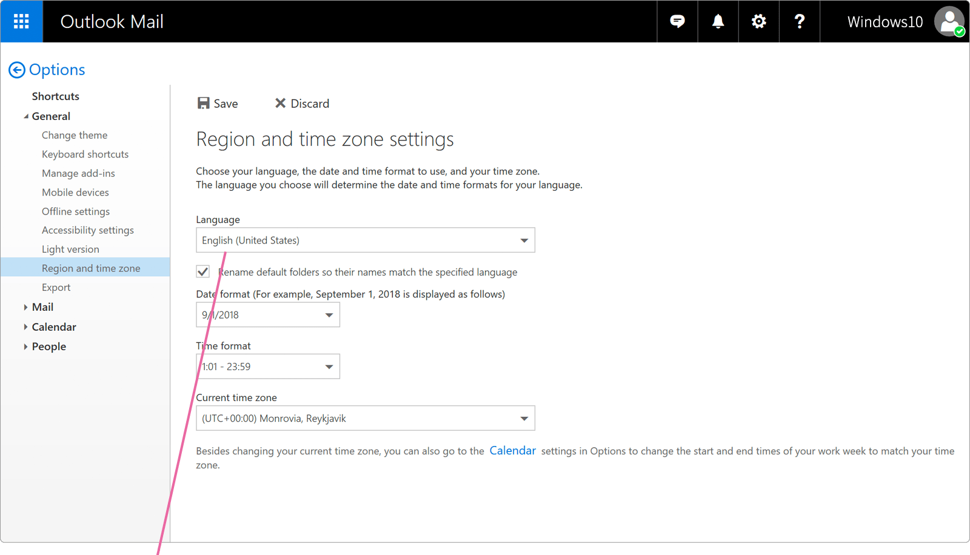The image size is (970, 555).
Task: Open Export option
Action: [x=56, y=287]
